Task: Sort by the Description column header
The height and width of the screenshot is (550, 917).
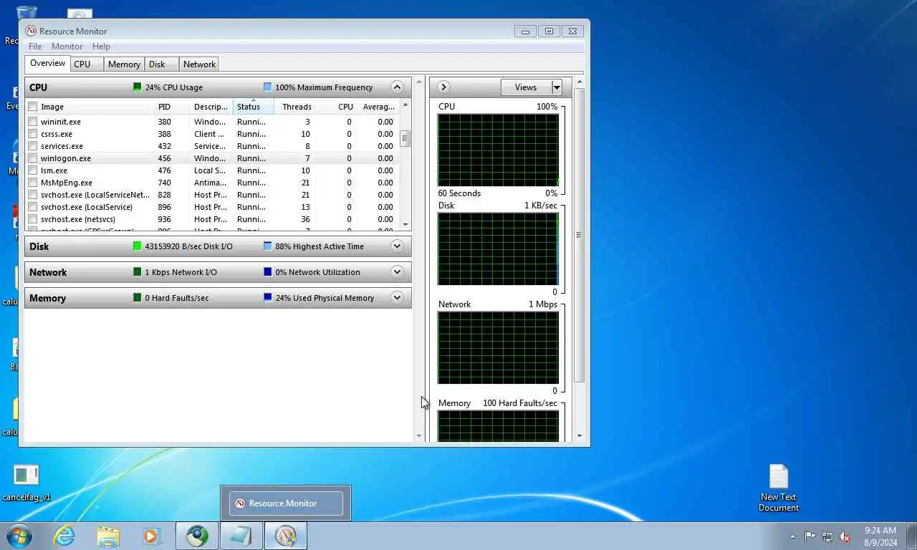Action: point(211,107)
